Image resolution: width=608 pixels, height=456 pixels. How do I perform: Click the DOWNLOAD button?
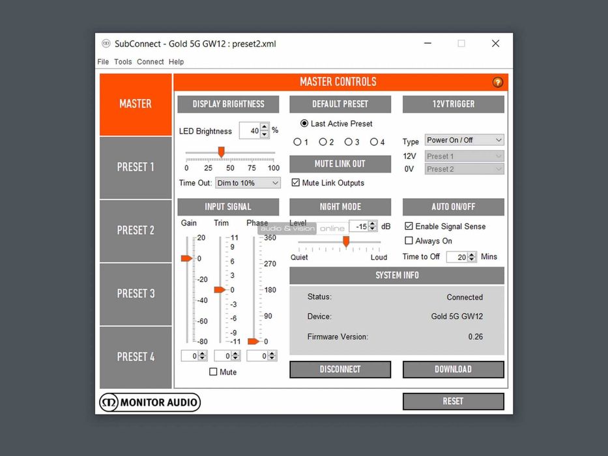(454, 369)
